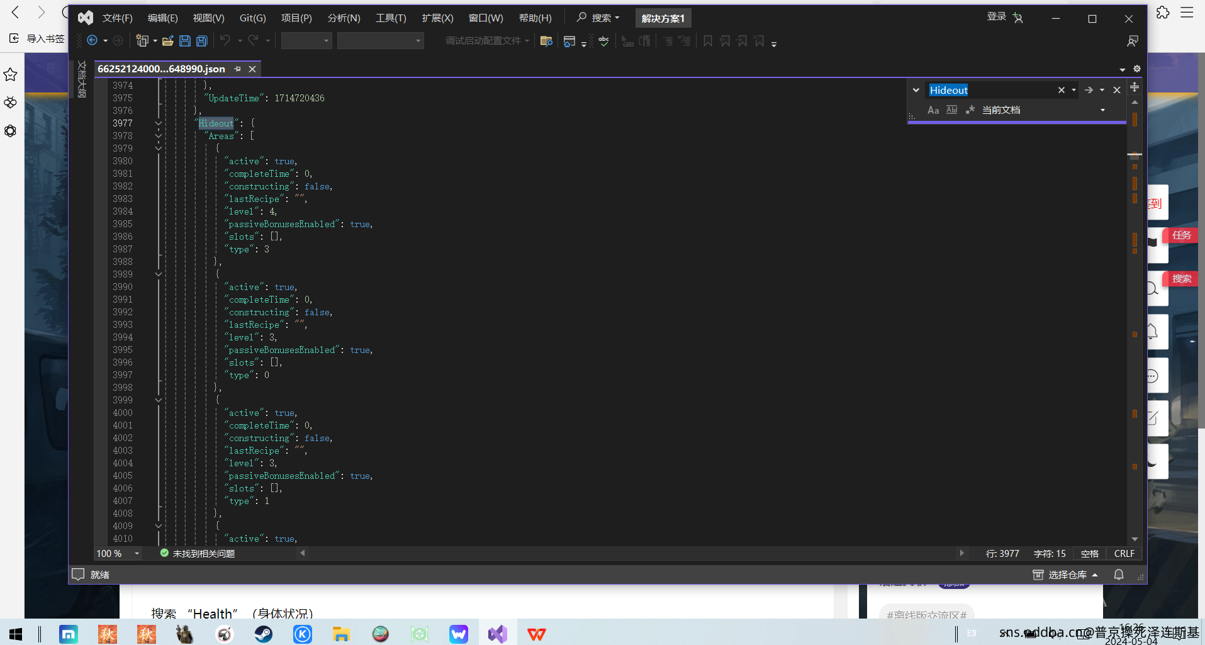Toggle Use Regular Expressions option
The height and width of the screenshot is (645, 1205).
(970, 110)
